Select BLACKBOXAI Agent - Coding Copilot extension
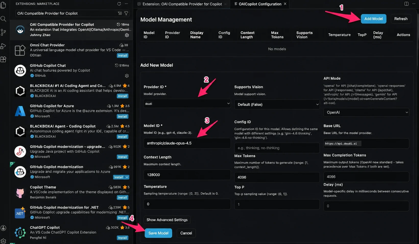Viewport: 419px width, 244px height. 71,131
